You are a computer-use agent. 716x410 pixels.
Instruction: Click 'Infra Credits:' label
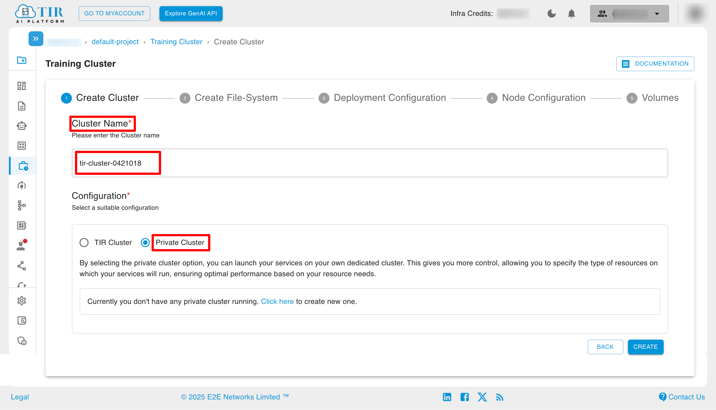point(472,13)
